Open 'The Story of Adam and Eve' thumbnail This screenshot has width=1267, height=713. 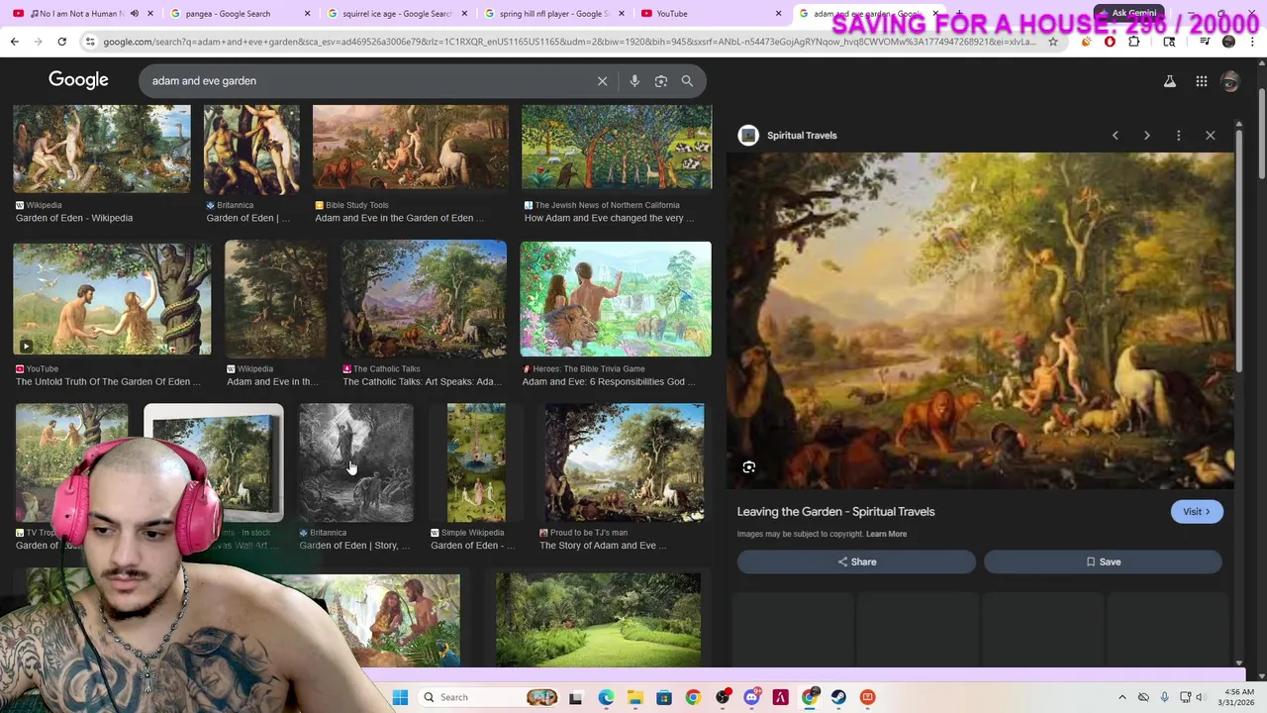pyautogui.click(x=625, y=462)
